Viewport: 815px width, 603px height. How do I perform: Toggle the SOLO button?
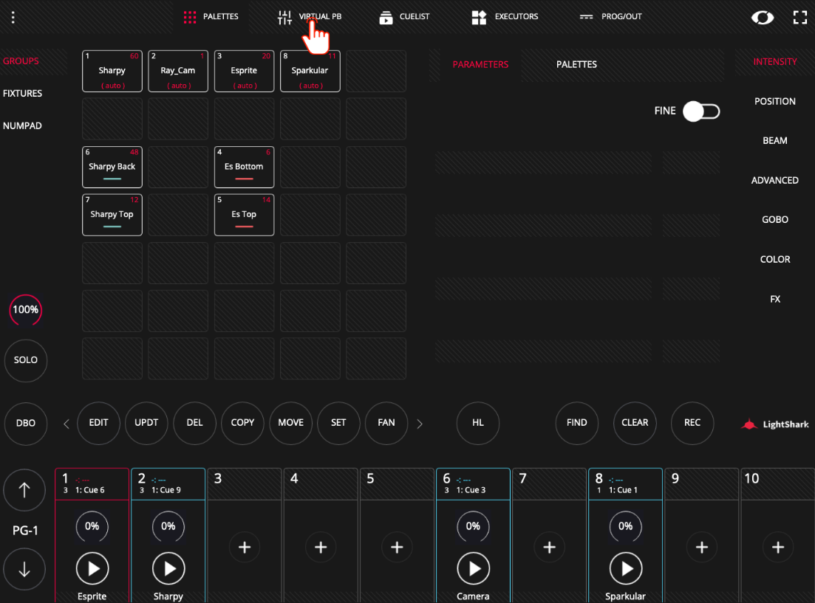pos(25,360)
